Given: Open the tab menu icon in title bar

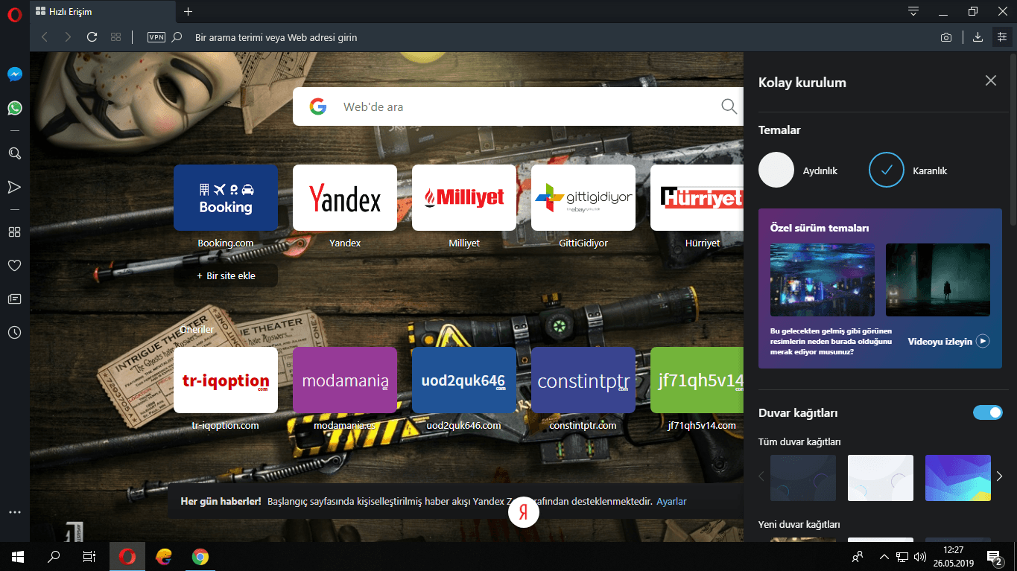Looking at the screenshot, I should (x=913, y=11).
